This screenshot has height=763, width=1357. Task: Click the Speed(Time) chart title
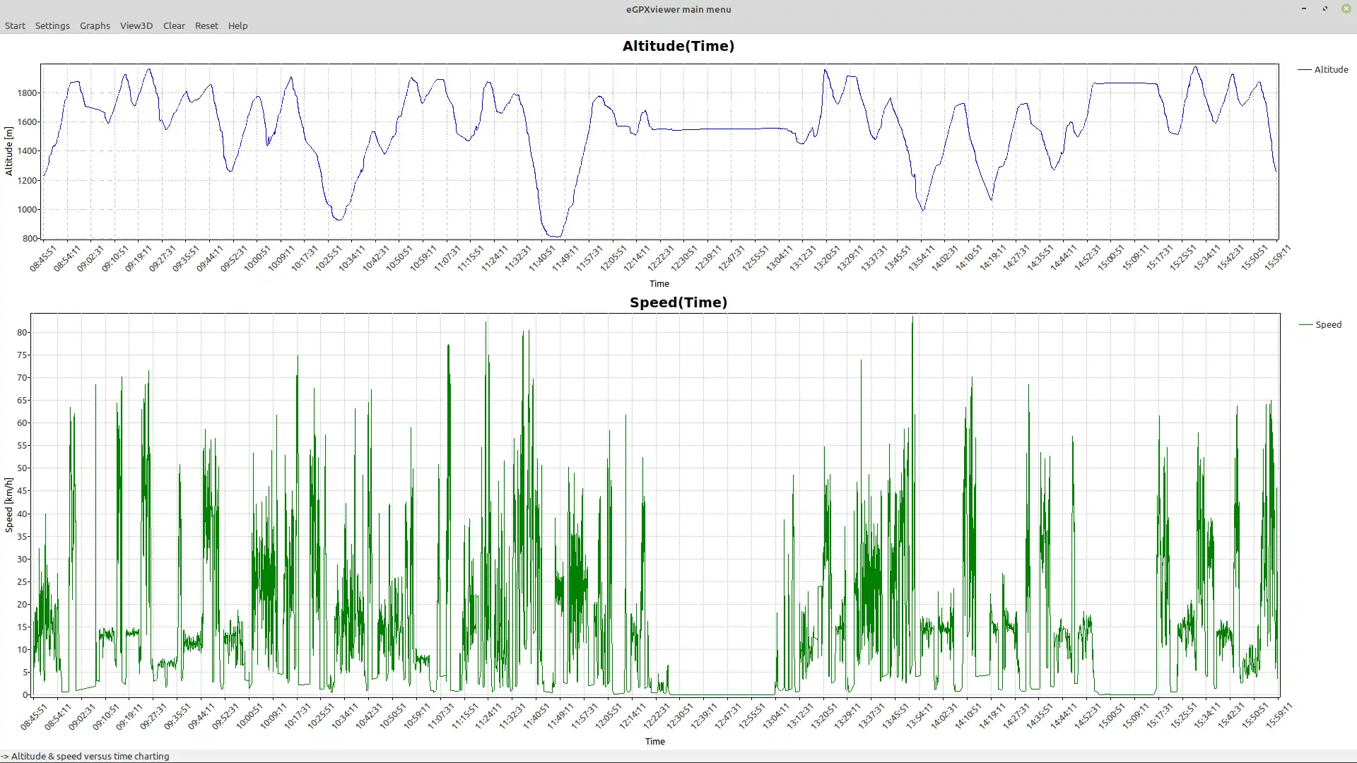(678, 303)
